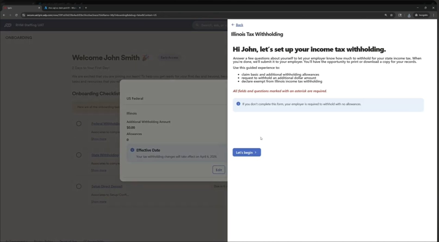Open the Federal Withholding checklist link
This screenshot has width=439, height=242.
(x=106, y=124)
